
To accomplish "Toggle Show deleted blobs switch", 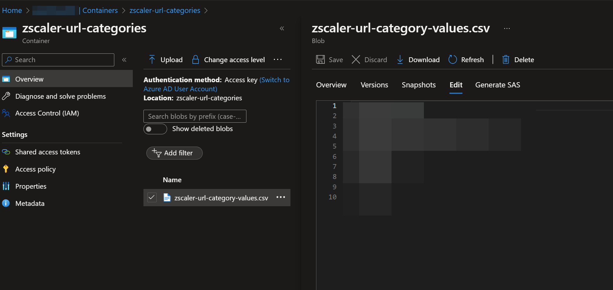I will [x=155, y=129].
